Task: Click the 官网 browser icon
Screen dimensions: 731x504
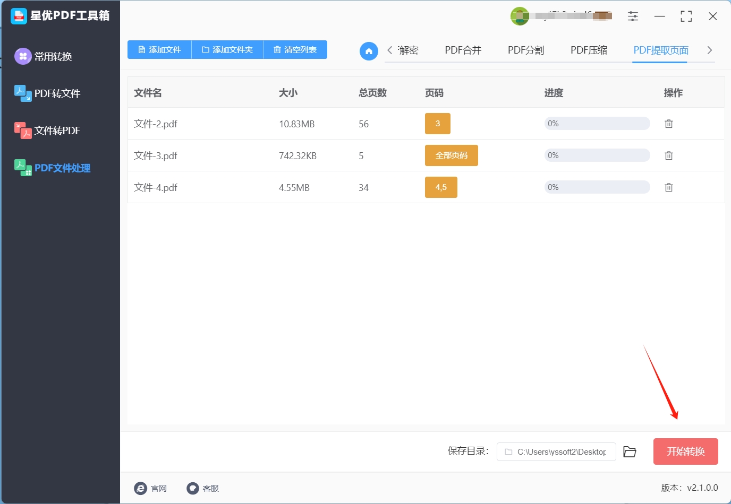Action: click(x=140, y=488)
